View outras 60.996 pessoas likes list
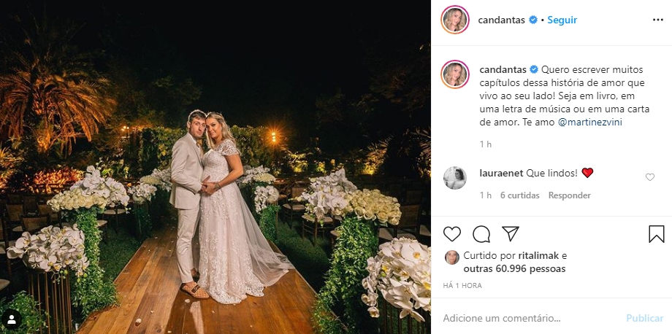Image resolution: width=672 pixels, height=334 pixels. (x=514, y=269)
